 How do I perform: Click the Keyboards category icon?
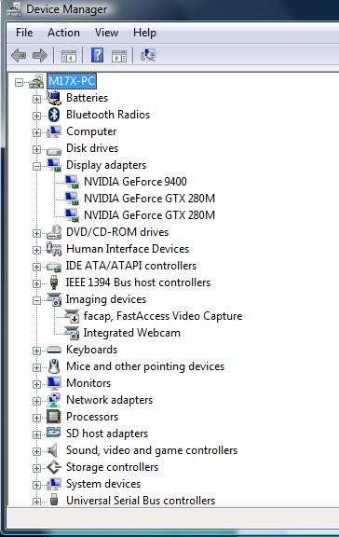54,350
